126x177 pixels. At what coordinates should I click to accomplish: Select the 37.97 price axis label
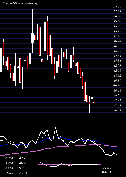tap(117, 100)
